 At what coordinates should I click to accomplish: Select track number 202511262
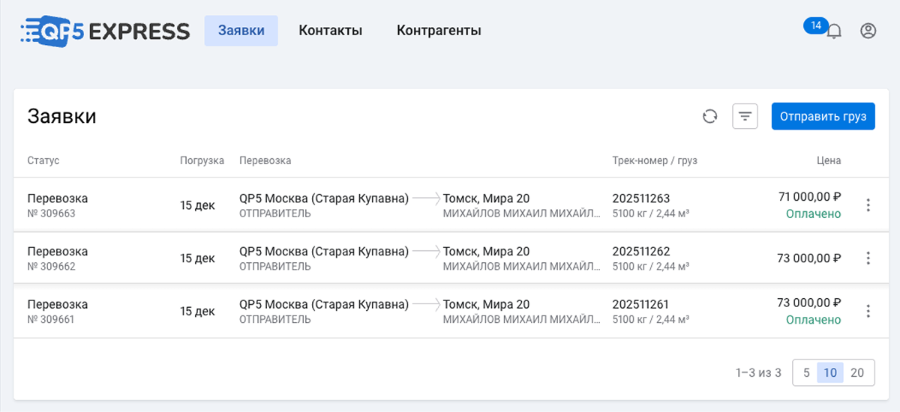641,251
